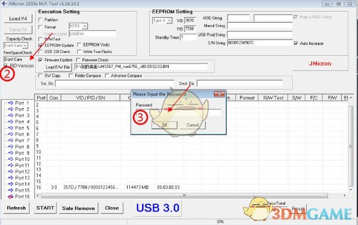Open the NTFS file system dropdown

(85, 26)
